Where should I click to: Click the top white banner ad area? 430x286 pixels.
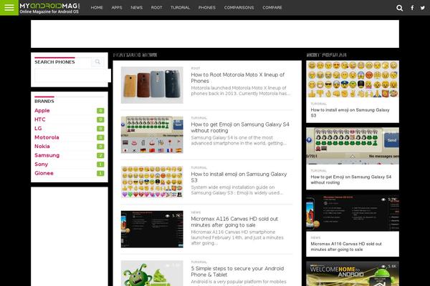[x=215, y=34]
